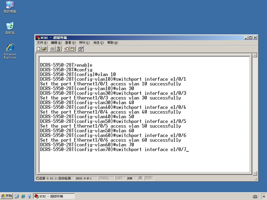Screen dimensions: 267x200
Task: Click the switchport interface e1/0/7 line
Action: tap(113, 149)
